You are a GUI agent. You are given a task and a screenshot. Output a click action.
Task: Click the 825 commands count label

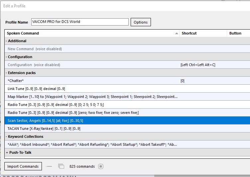point(82,166)
